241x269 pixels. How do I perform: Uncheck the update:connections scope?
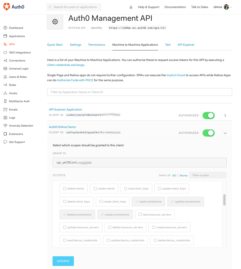tap(186, 202)
